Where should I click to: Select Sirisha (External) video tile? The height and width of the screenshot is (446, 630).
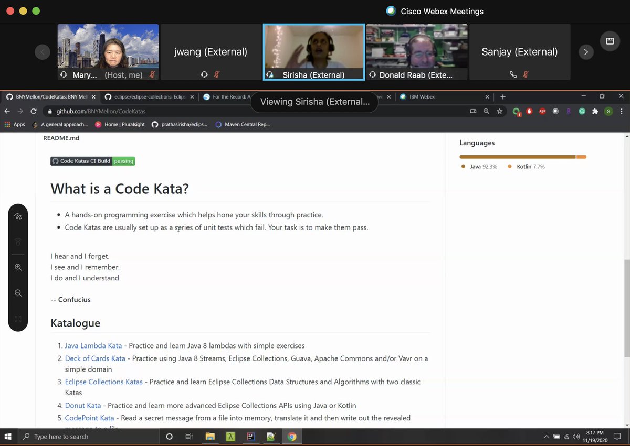click(314, 52)
